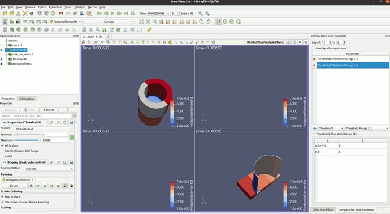The image size is (390, 214).
Task: Click the Find Data magnifier icon
Action: pos(201,14)
